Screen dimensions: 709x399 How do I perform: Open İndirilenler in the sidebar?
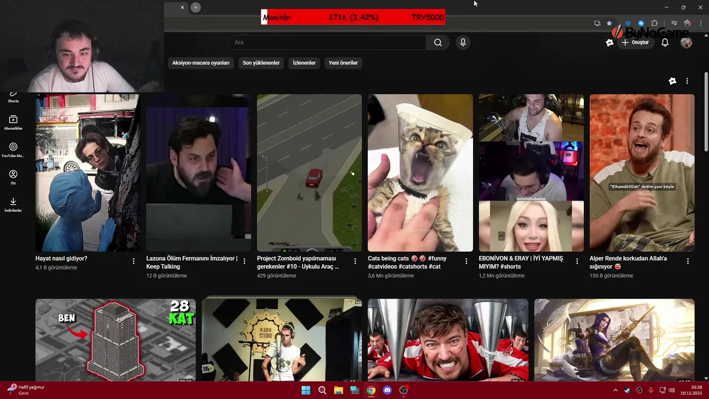tap(13, 204)
